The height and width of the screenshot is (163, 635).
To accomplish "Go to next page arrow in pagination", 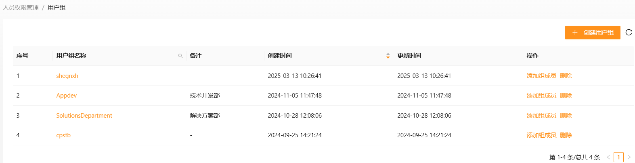I will point(629,157).
